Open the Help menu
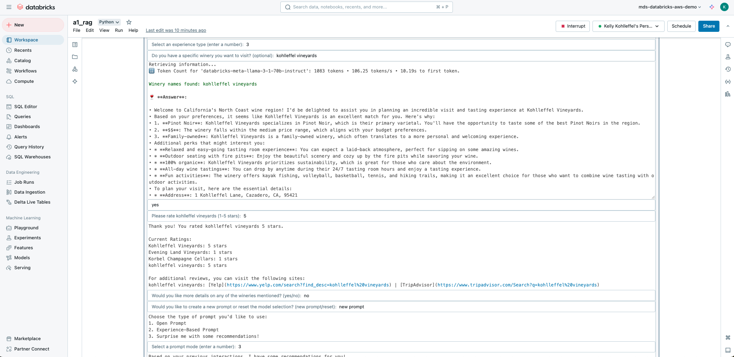The height and width of the screenshot is (357, 734). (x=133, y=30)
